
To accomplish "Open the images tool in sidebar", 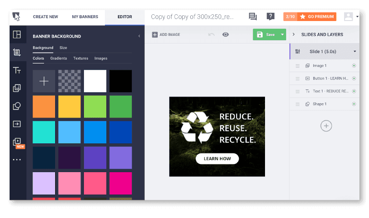I will coord(17,88).
